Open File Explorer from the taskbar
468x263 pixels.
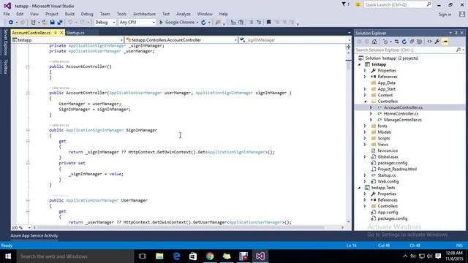(159, 256)
